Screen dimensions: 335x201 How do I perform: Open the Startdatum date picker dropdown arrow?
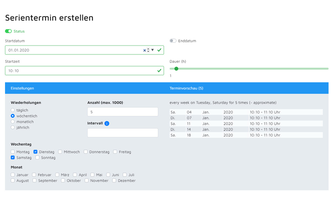152,50
